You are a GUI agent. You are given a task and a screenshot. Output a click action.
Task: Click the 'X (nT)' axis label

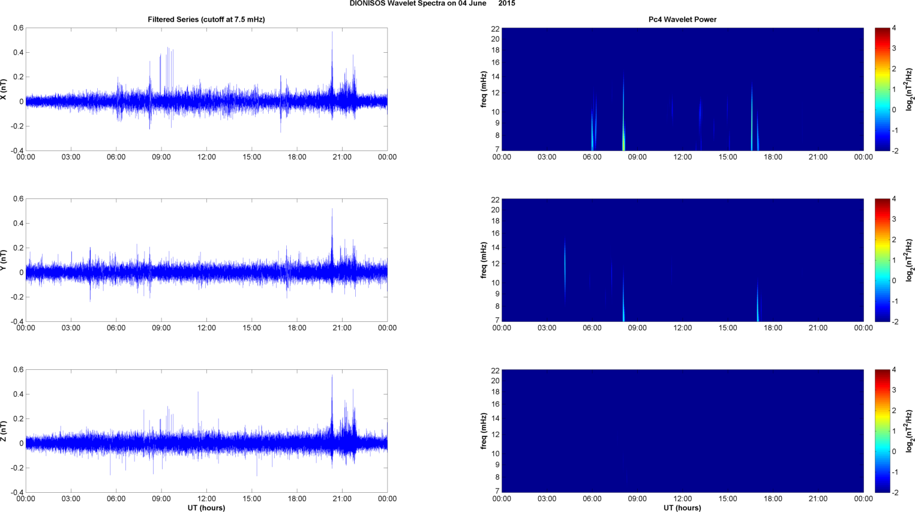[4, 89]
